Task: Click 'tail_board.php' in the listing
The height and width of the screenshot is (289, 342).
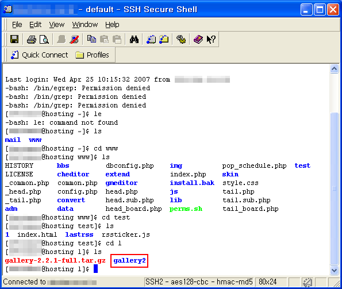Action: 251,209
